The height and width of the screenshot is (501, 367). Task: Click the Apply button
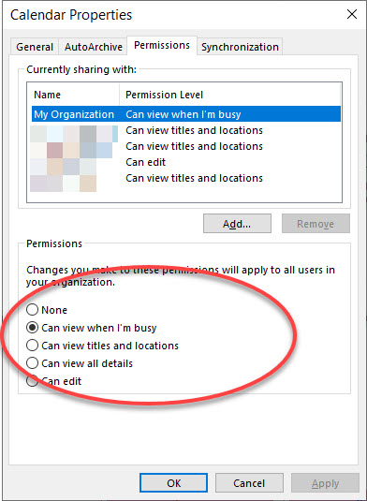325,483
